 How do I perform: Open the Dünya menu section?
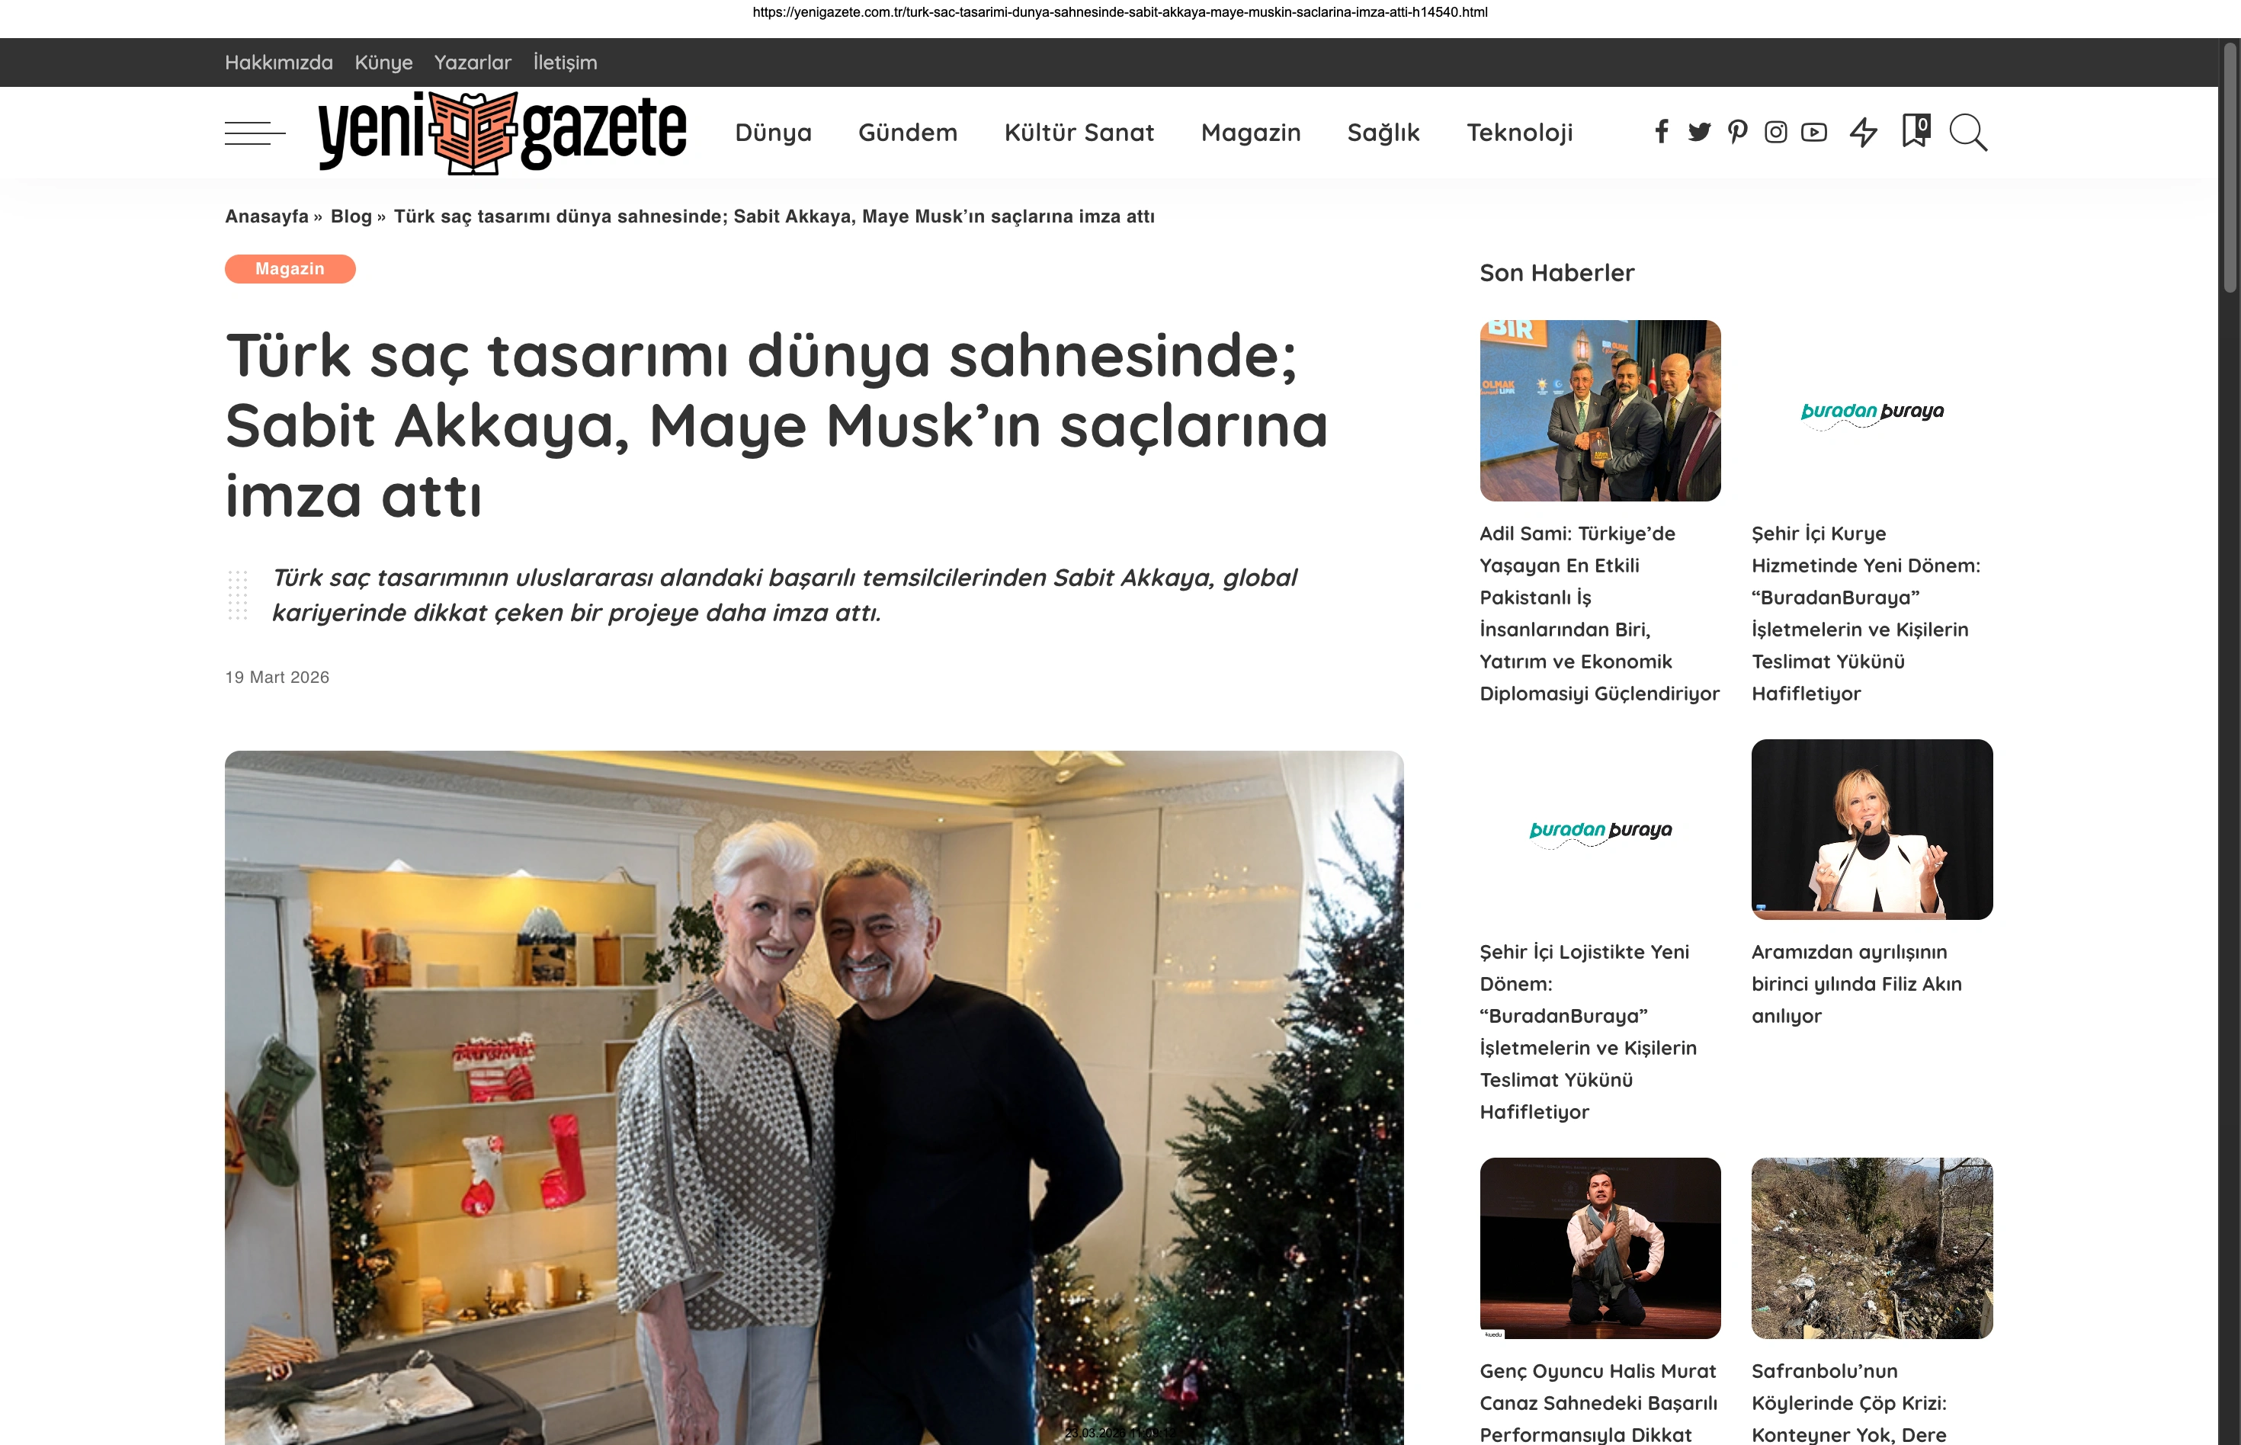[773, 133]
